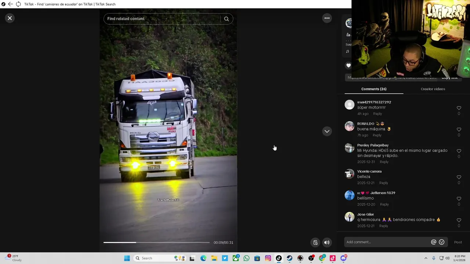This screenshot has height=264, width=470.
Task: Like Presley Palaquibay's comment
Action: click(459, 151)
